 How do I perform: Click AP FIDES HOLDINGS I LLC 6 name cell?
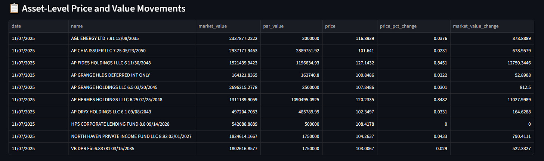[132, 63]
